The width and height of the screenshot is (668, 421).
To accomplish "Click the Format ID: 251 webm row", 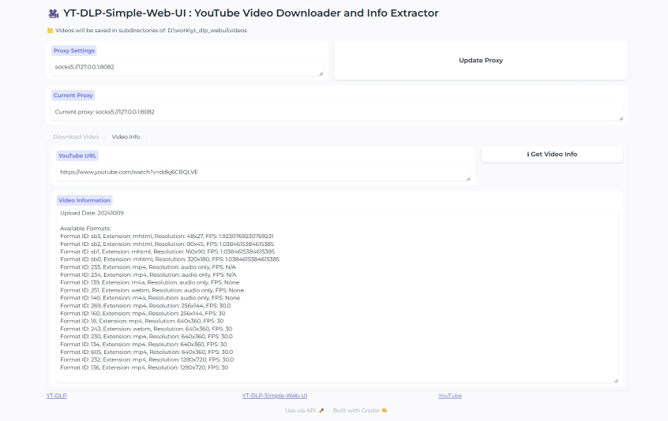I will (152, 290).
